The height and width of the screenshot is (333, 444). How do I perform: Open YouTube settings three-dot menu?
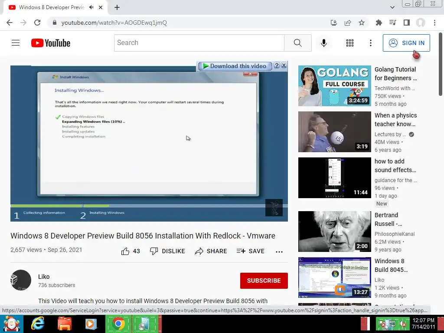click(370, 43)
